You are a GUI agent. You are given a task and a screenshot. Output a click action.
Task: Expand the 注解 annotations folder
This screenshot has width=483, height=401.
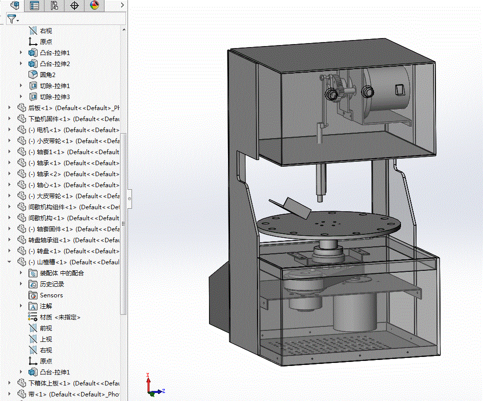(x=21, y=306)
